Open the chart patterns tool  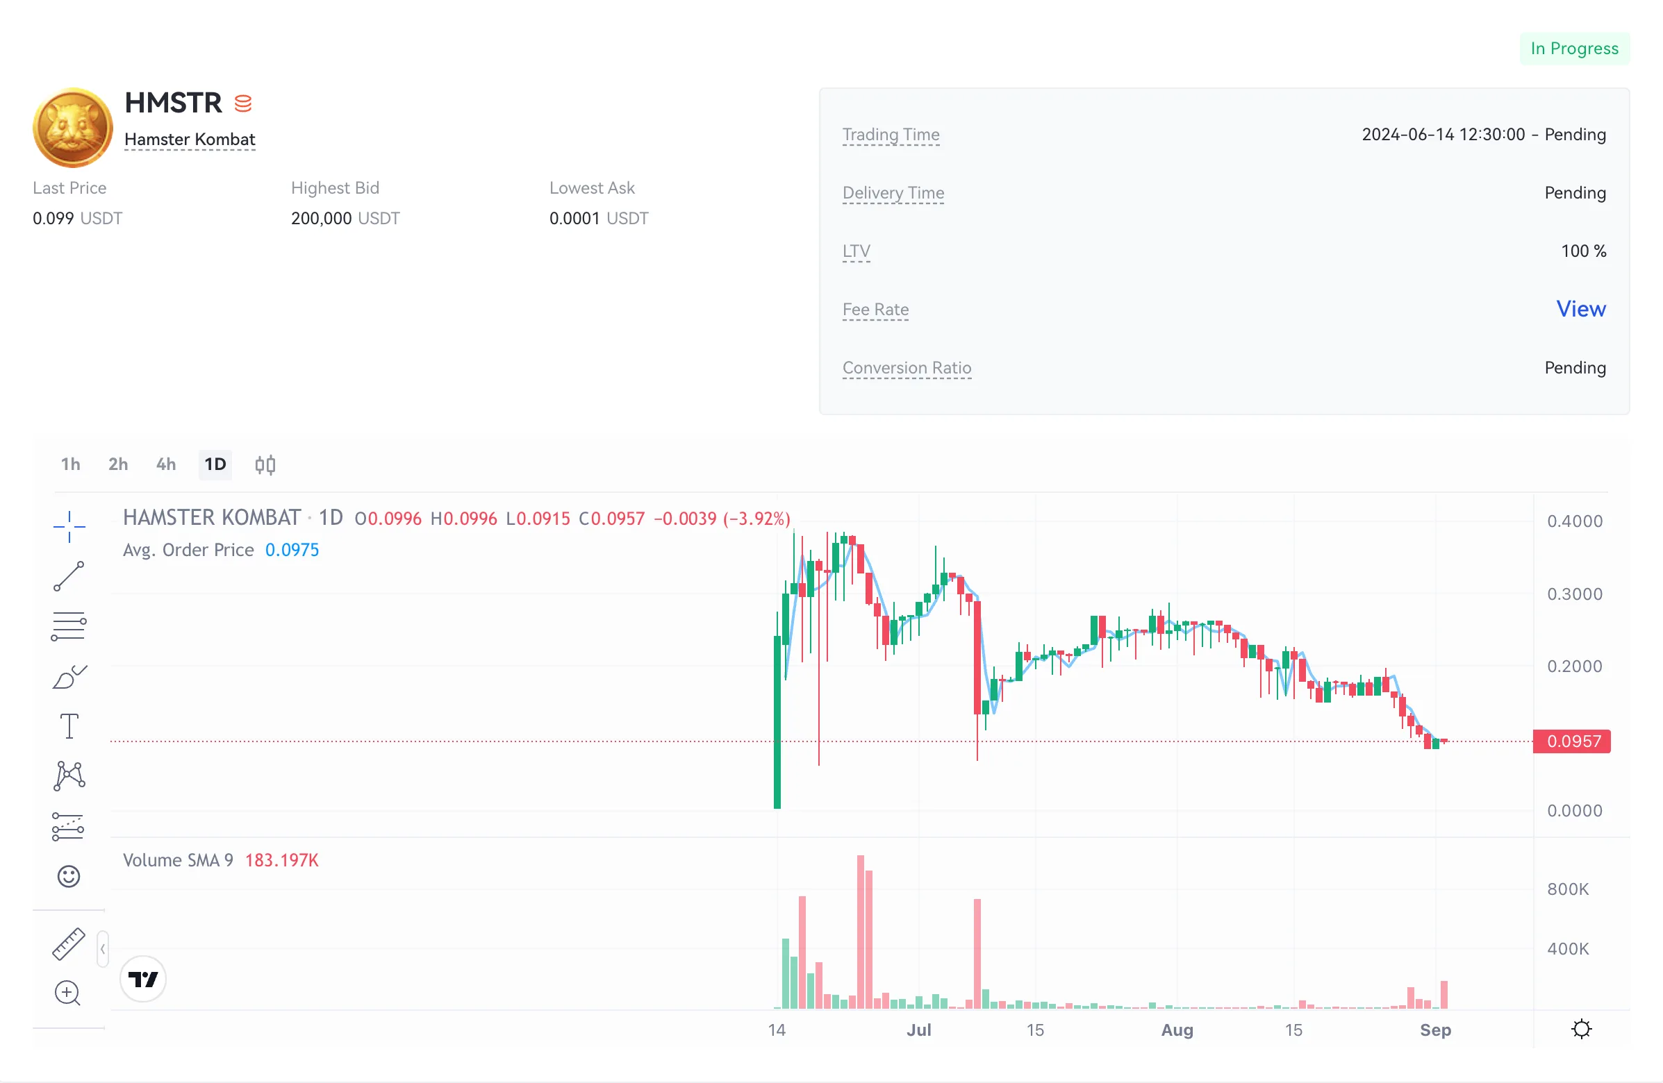[69, 775]
